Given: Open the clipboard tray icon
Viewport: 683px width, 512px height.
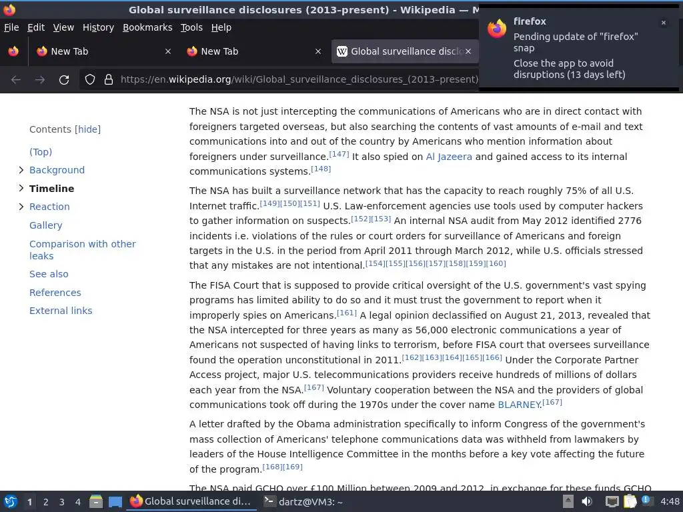Looking at the screenshot, I should coord(630,501).
